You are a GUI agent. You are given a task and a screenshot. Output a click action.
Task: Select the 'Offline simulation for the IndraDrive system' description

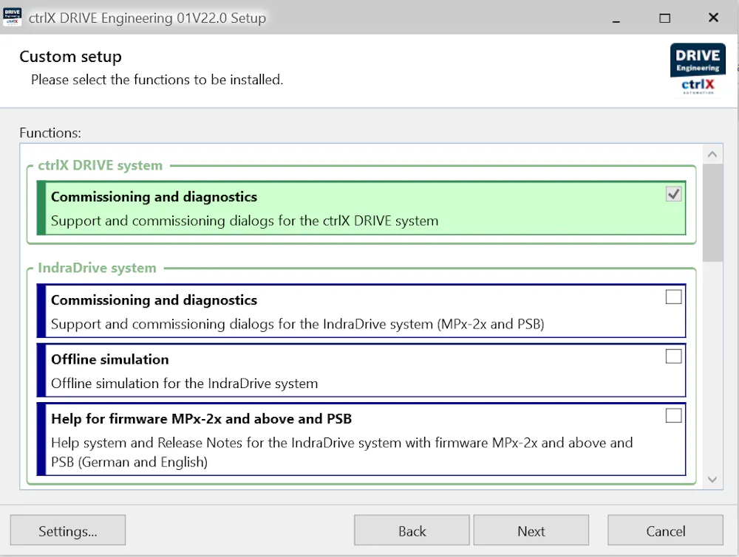(184, 384)
